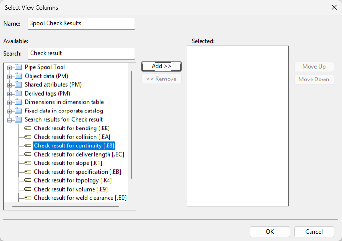Select Check result for specification [.EB]
This screenshot has width=342, height=241.
coord(77,172)
